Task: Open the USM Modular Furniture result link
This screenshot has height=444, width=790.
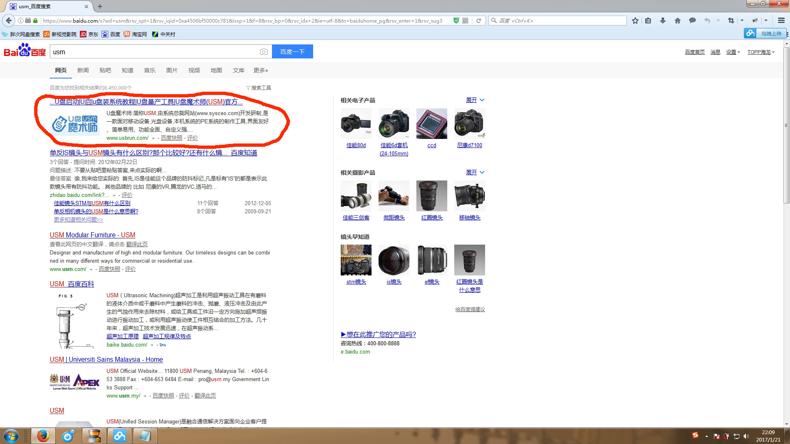Action: click(x=92, y=235)
